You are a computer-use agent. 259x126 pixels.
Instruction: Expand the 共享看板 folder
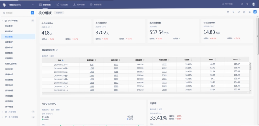click(x=3, y=112)
